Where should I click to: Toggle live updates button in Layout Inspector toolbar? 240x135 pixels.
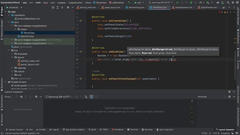coord(91,97)
